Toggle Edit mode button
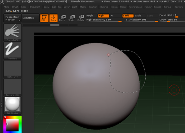This screenshot has width=185, height=133. (x=44, y=18)
